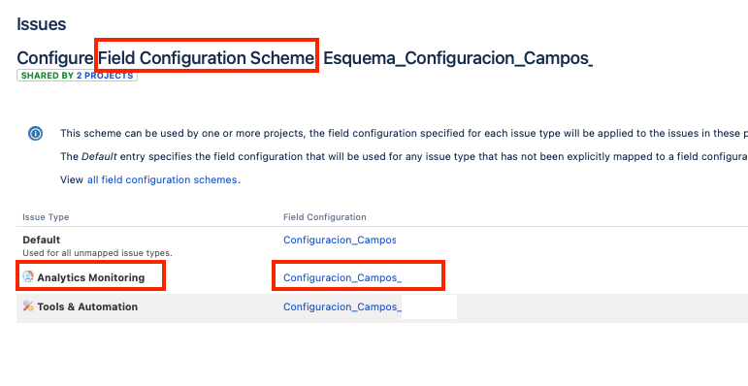Click the Issues page heading
Viewport: 748px width, 386px height.
(41, 24)
